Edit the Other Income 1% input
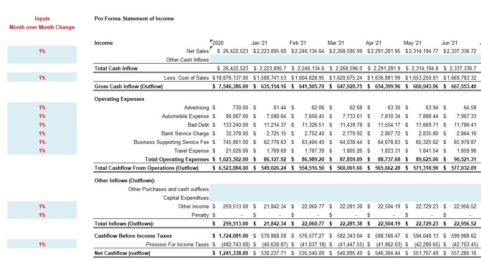The width and height of the screenshot is (481, 260). coord(42,206)
